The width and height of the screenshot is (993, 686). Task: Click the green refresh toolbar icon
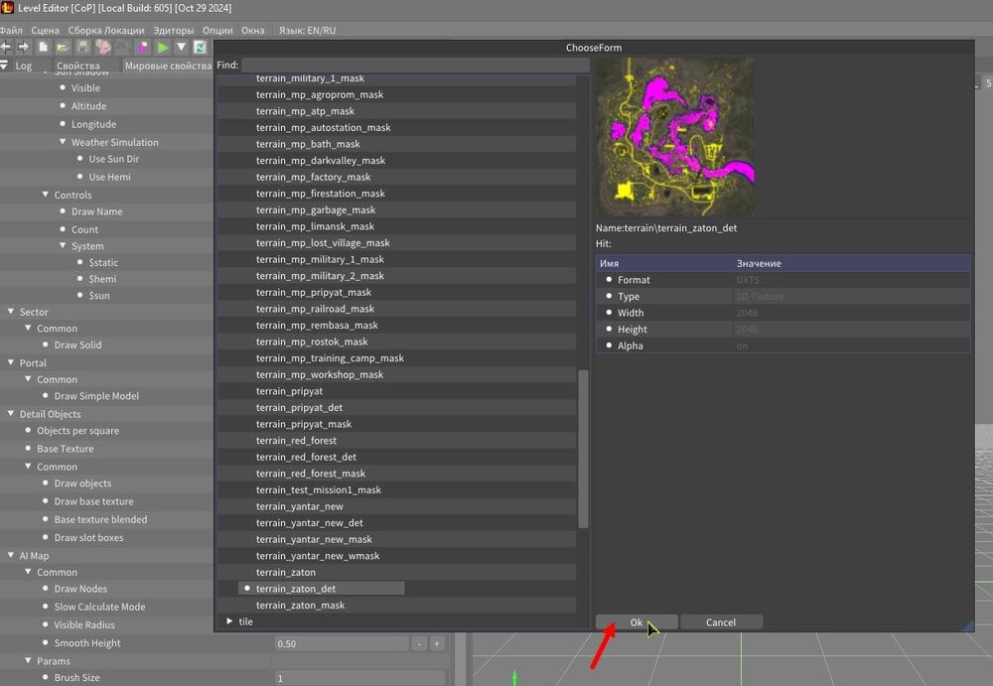point(200,47)
